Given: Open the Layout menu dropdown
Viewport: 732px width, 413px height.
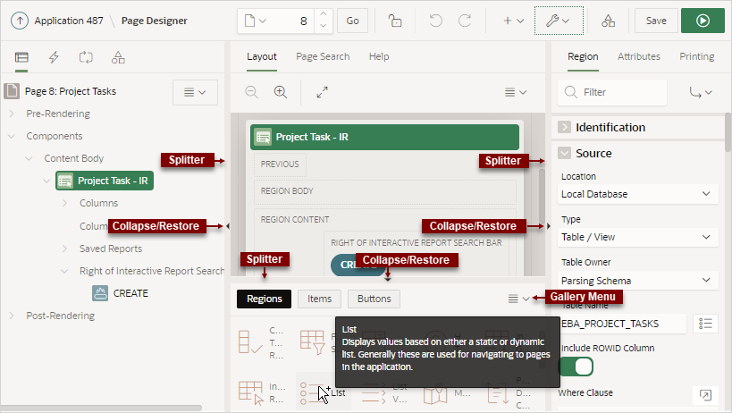Looking at the screenshot, I should tap(516, 92).
